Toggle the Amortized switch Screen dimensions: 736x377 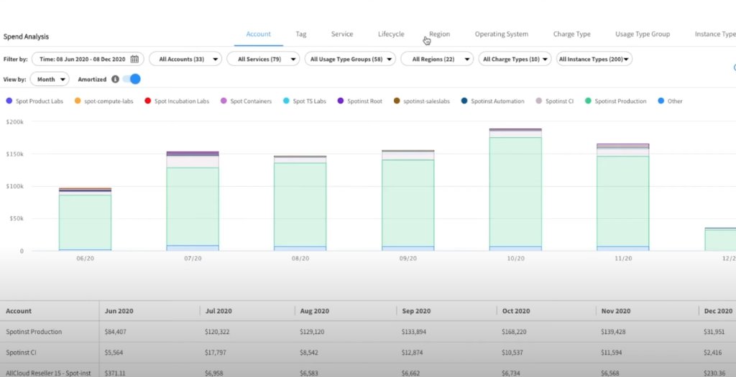pos(131,79)
